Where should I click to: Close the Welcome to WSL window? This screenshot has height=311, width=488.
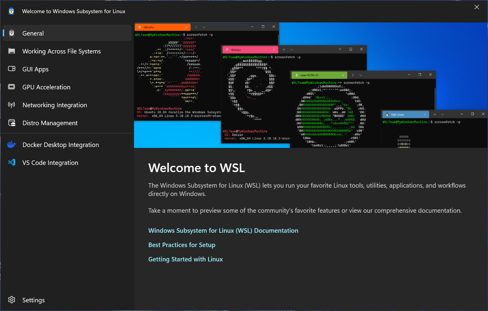tap(477, 7)
